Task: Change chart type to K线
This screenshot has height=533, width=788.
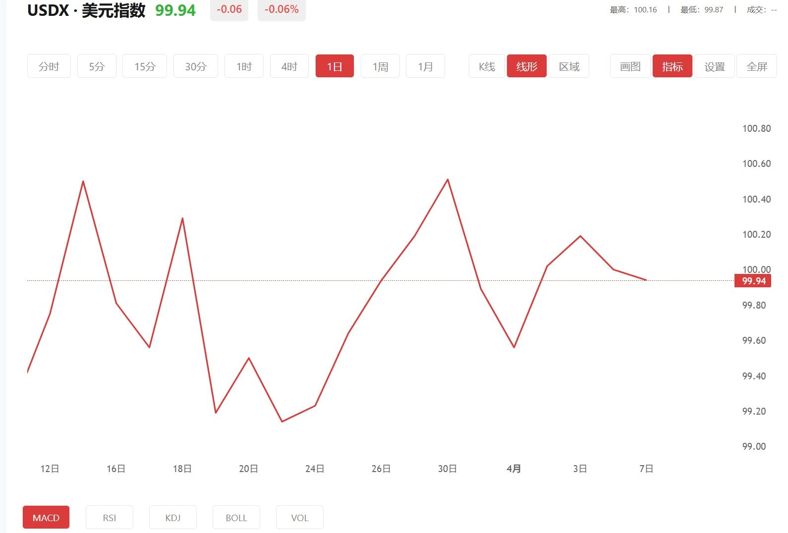Action: [487, 66]
